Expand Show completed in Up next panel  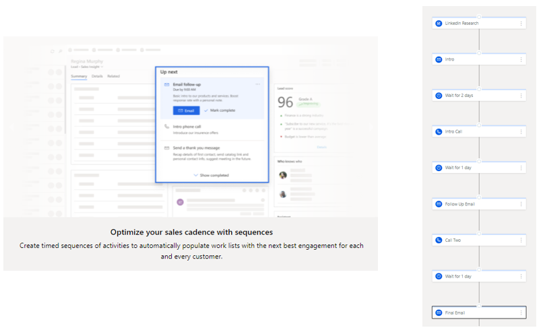click(x=212, y=175)
